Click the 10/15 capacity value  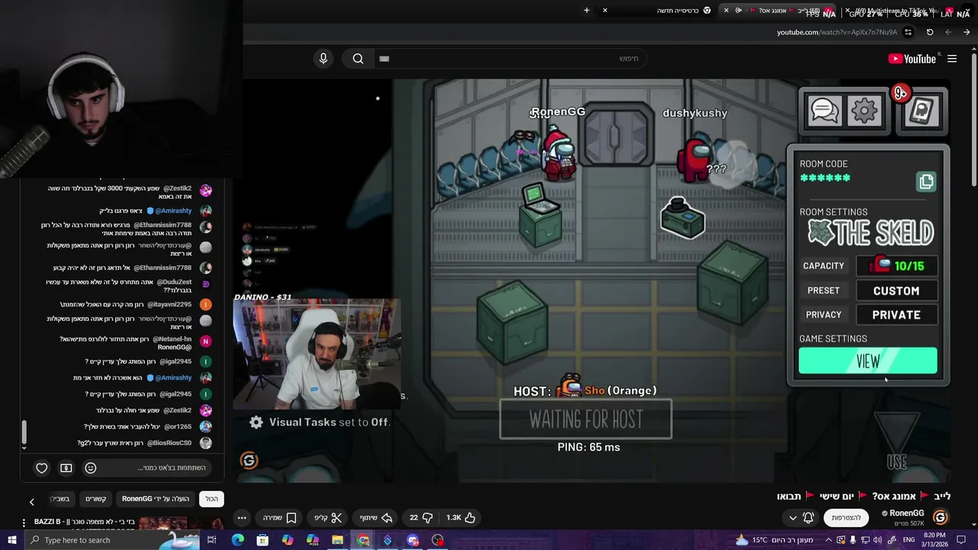coord(896,266)
